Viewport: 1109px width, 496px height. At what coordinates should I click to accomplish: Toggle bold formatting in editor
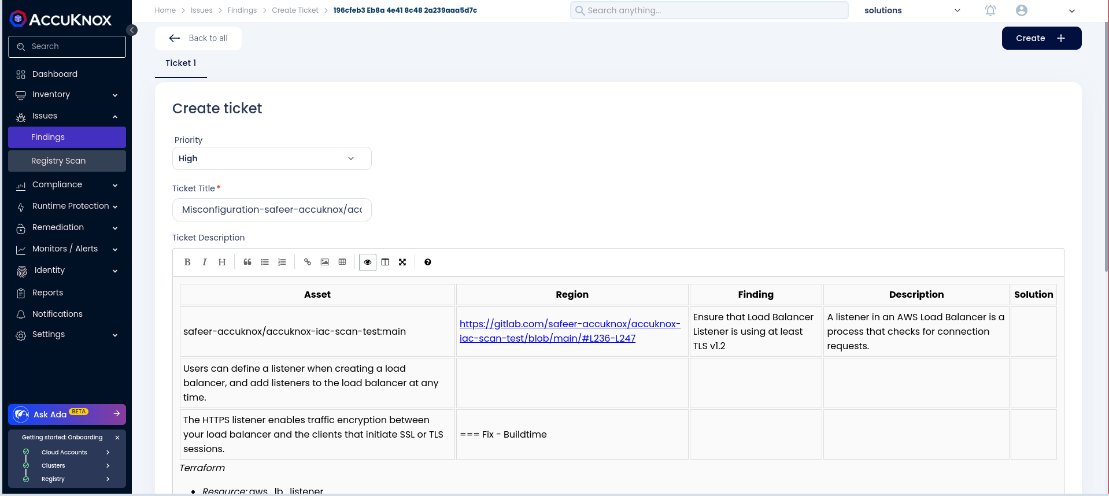[187, 262]
